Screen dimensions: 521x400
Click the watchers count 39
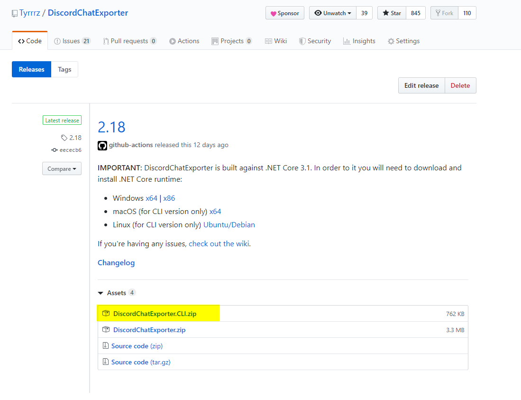[x=364, y=13]
